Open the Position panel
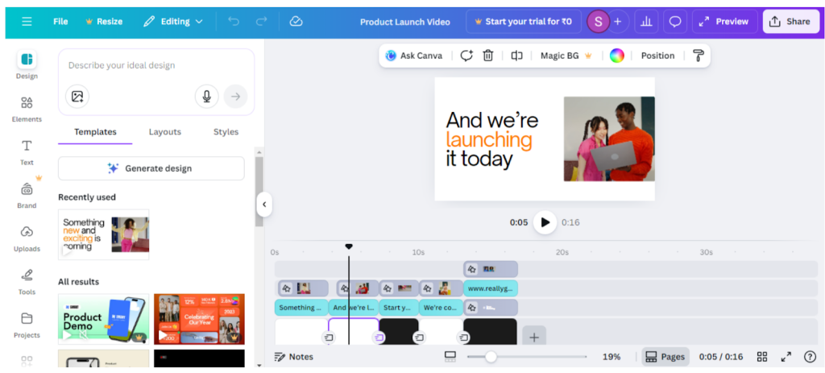The width and height of the screenshot is (825, 373). tap(657, 56)
